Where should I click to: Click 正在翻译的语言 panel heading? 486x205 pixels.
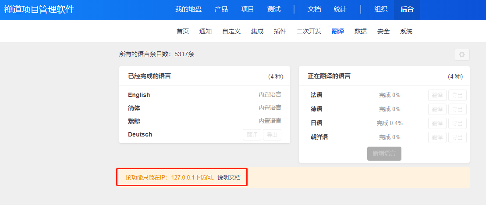(x=329, y=76)
